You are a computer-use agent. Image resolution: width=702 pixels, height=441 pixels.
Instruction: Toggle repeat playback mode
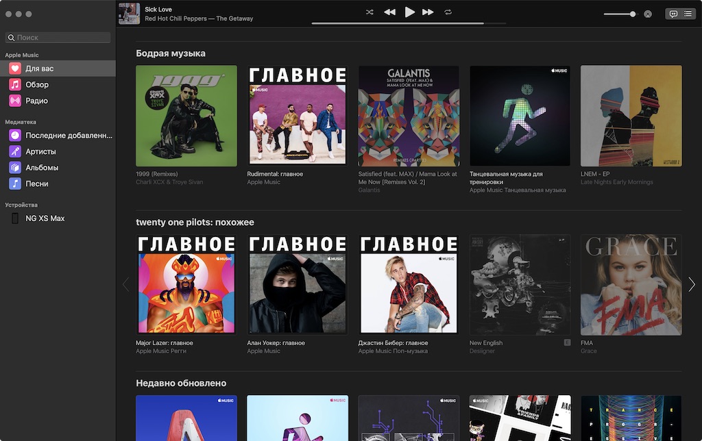coord(448,12)
